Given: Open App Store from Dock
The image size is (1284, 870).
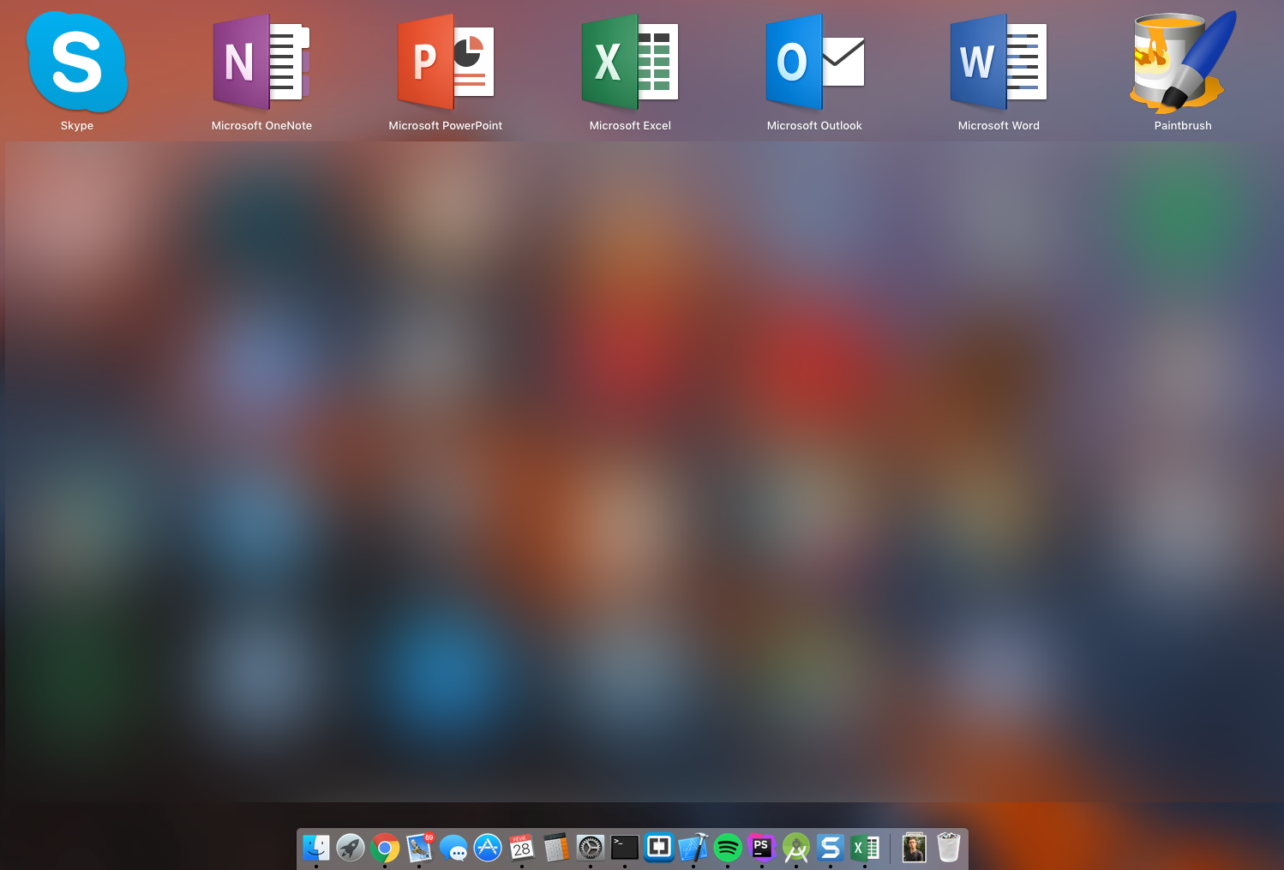Looking at the screenshot, I should [488, 848].
